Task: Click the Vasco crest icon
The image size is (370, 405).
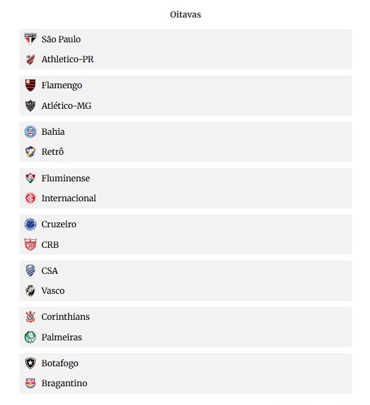Action: [x=30, y=291]
